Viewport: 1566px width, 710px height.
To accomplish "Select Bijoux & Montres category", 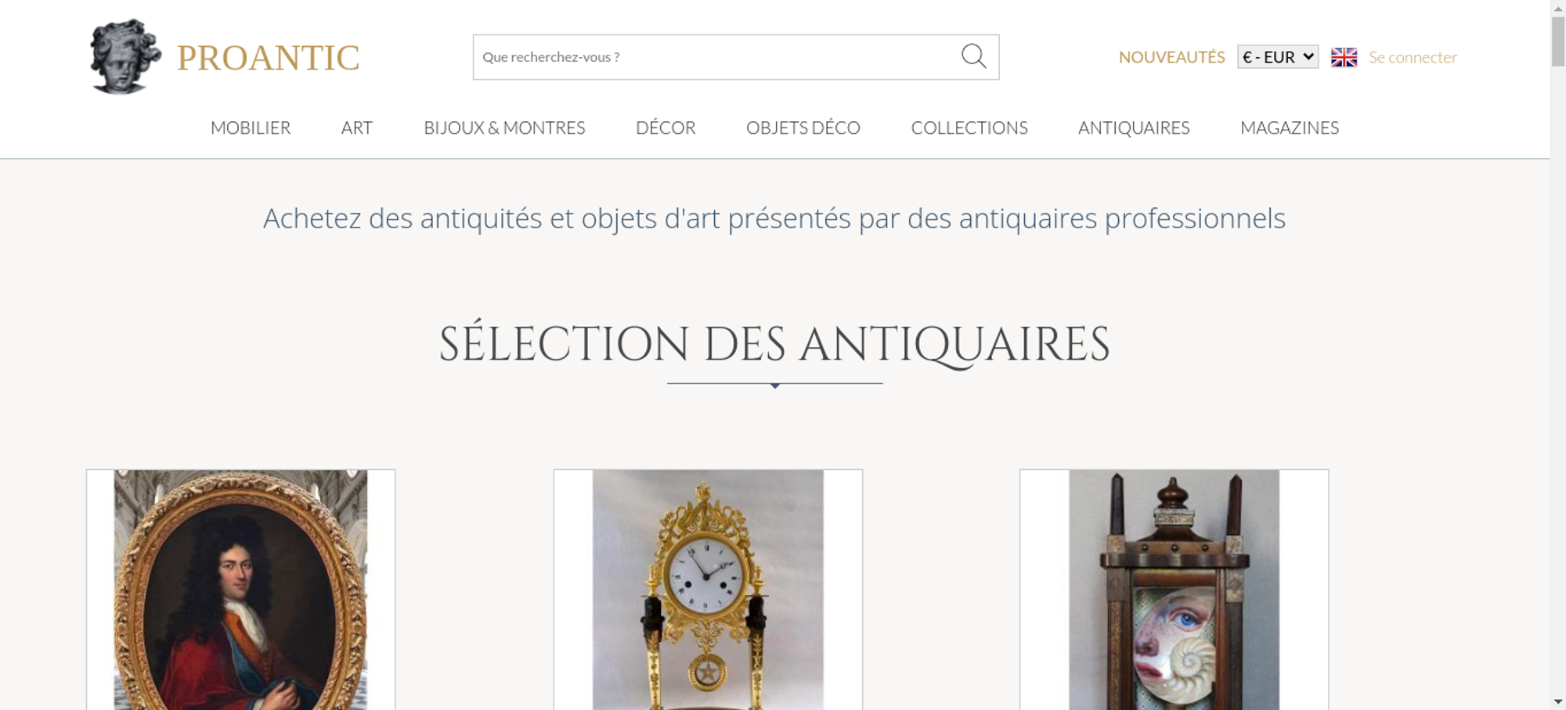I will (504, 127).
